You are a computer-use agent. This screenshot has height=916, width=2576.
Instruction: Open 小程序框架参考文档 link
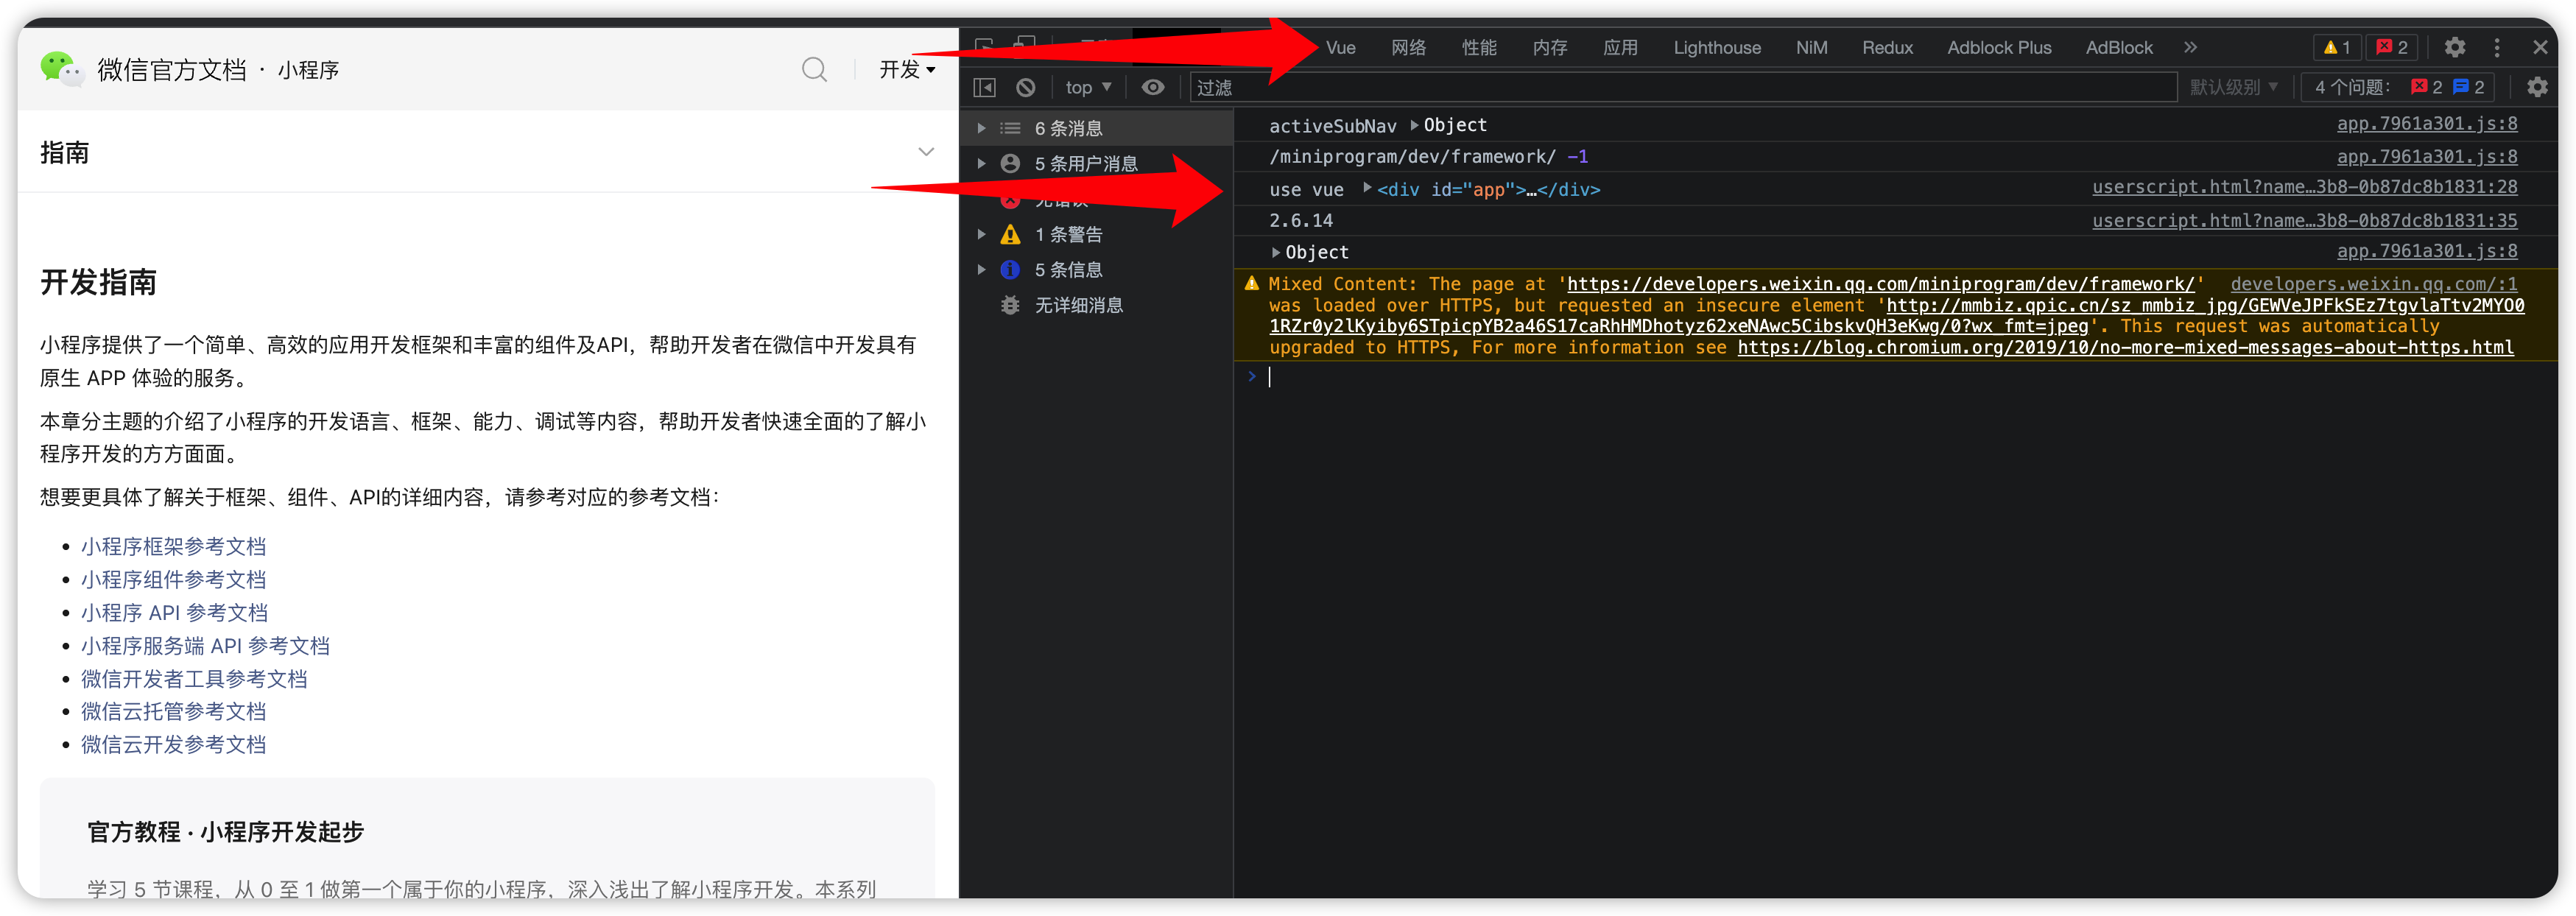click(173, 546)
